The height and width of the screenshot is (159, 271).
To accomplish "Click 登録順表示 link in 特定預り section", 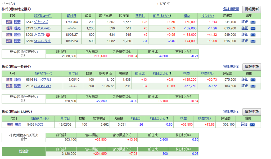I will (231, 9).
